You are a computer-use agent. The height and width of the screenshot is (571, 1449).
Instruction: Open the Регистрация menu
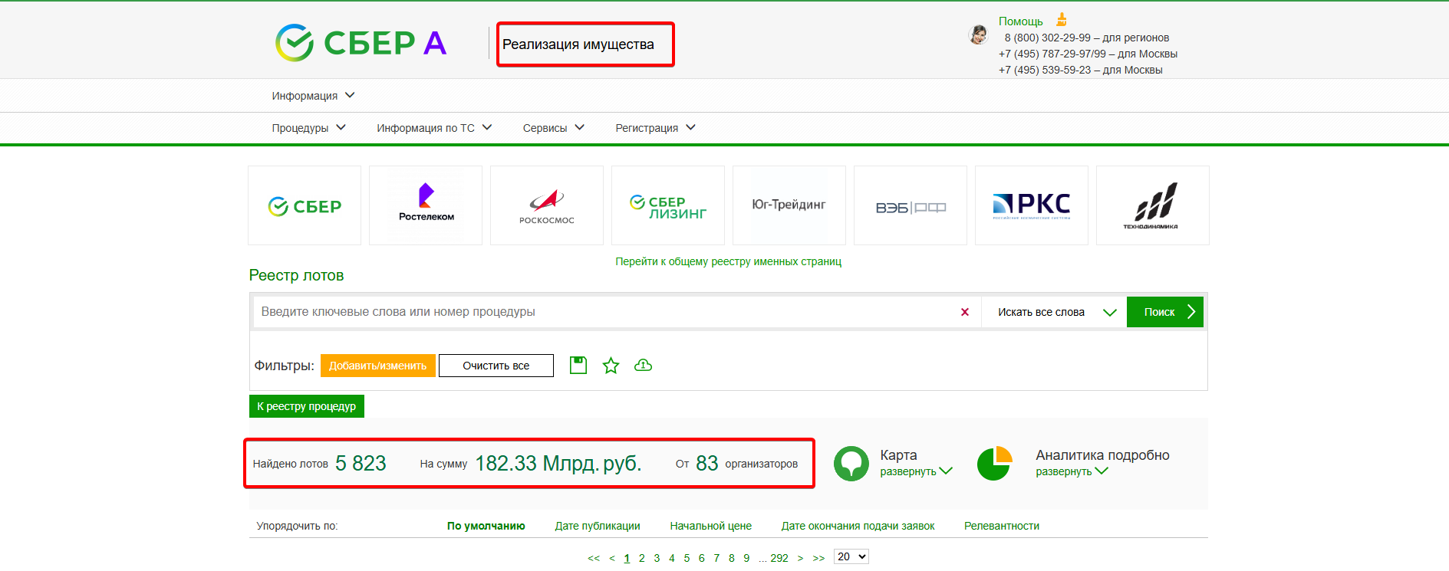(x=655, y=128)
